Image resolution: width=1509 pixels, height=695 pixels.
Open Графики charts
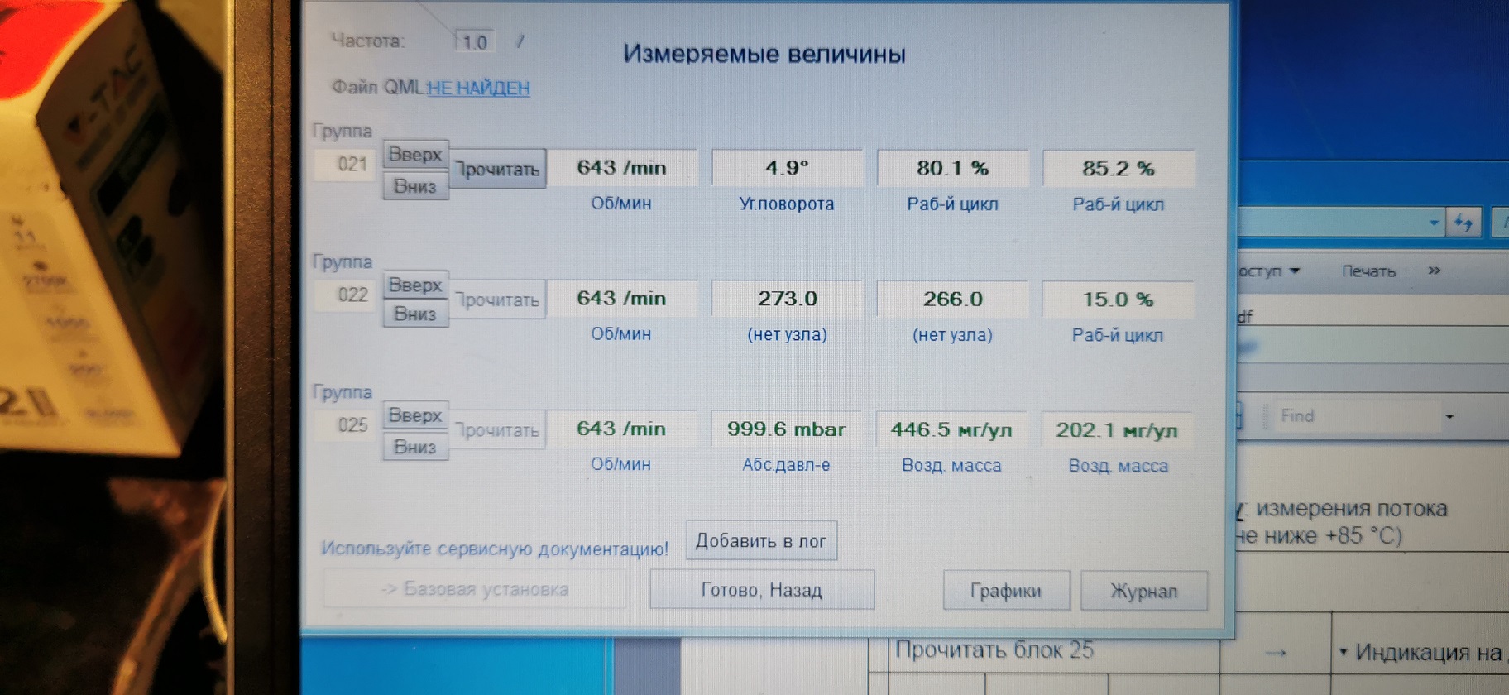(1005, 591)
